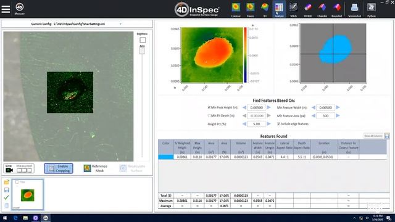Switch to Measured view mode
The height and width of the screenshot is (222, 395).
(24, 168)
